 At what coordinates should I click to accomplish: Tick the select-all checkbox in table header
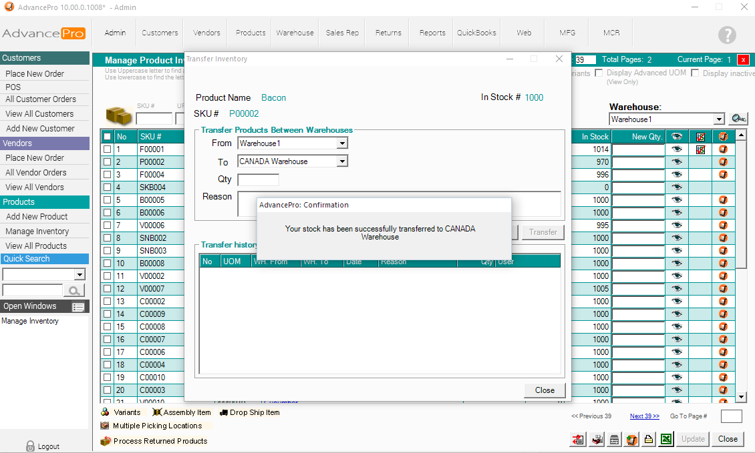tap(107, 137)
